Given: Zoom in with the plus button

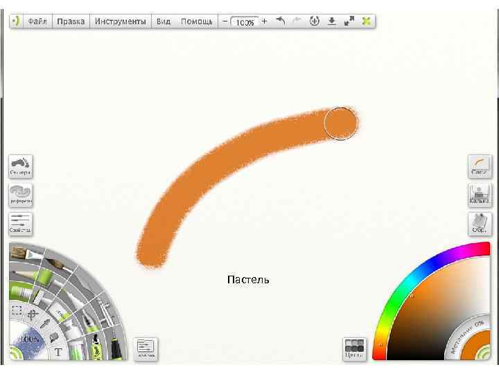Looking at the screenshot, I should 264,21.
